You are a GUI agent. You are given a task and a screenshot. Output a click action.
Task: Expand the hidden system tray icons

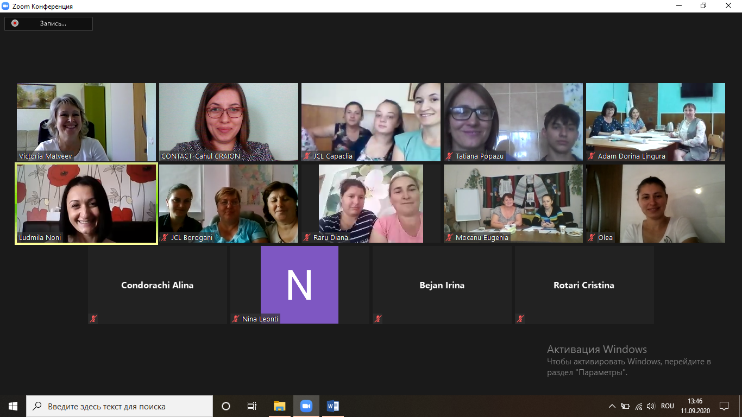pyautogui.click(x=612, y=406)
